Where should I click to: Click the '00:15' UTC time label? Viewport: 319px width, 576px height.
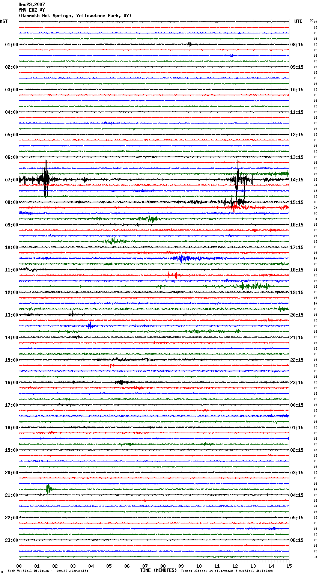point(297,405)
